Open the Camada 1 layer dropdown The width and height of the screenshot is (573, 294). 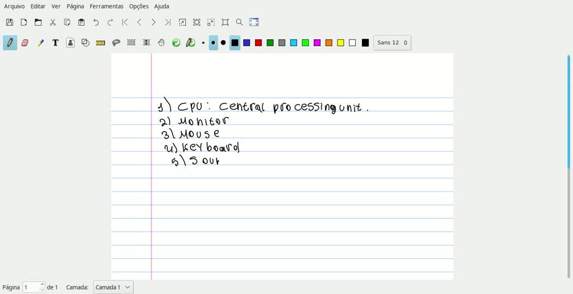113,287
